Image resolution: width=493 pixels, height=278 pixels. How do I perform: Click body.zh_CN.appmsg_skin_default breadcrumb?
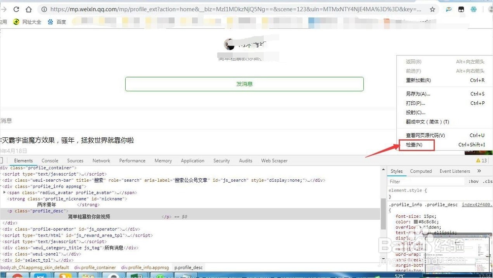click(x=35, y=268)
